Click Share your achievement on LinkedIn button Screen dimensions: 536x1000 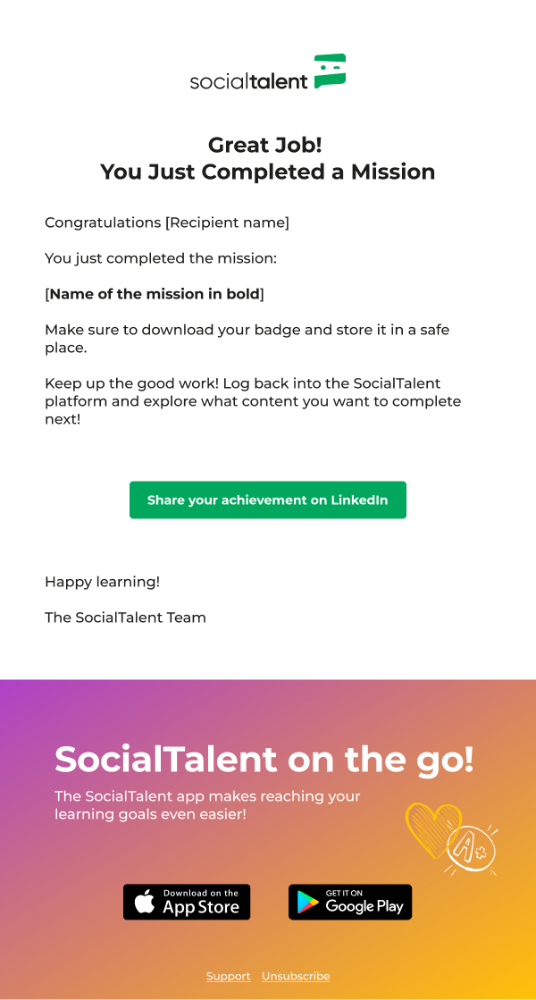point(268,500)
